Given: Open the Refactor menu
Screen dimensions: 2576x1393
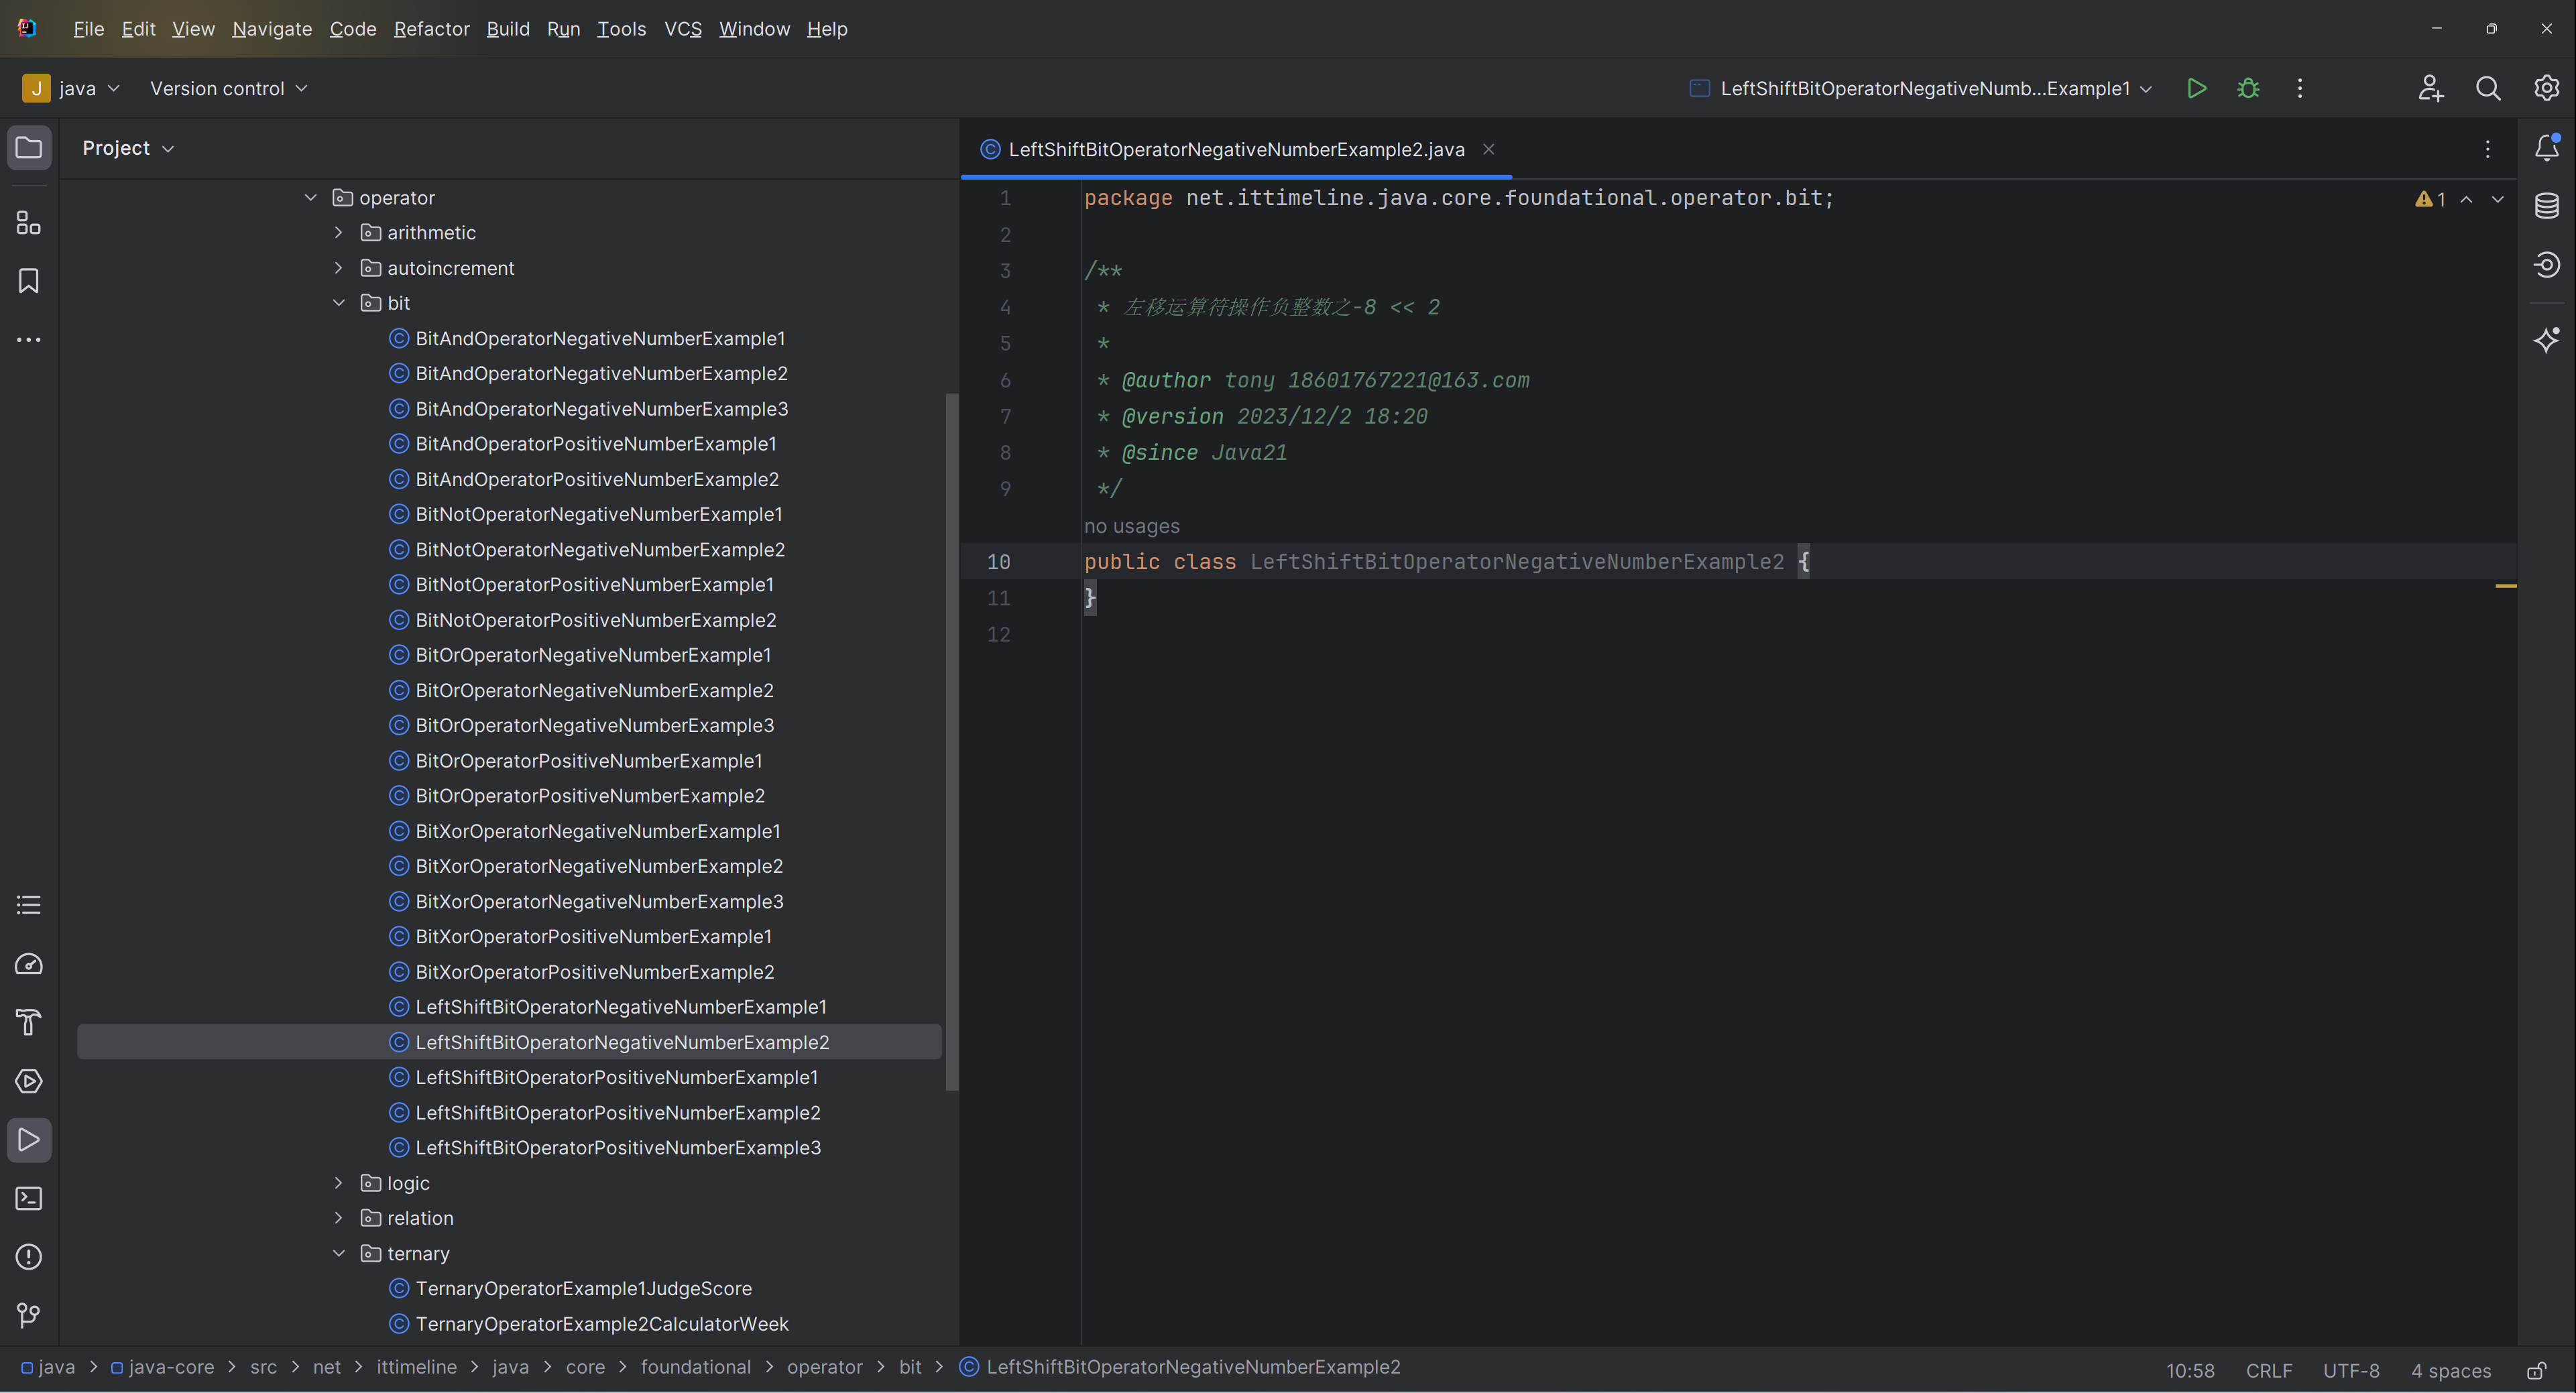Looking at the screenshot, I should 431,29.
